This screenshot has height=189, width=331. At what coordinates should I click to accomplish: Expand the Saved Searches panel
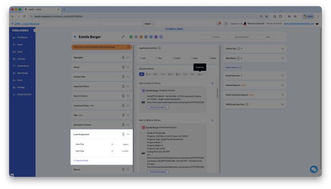(x=282, y=76)
